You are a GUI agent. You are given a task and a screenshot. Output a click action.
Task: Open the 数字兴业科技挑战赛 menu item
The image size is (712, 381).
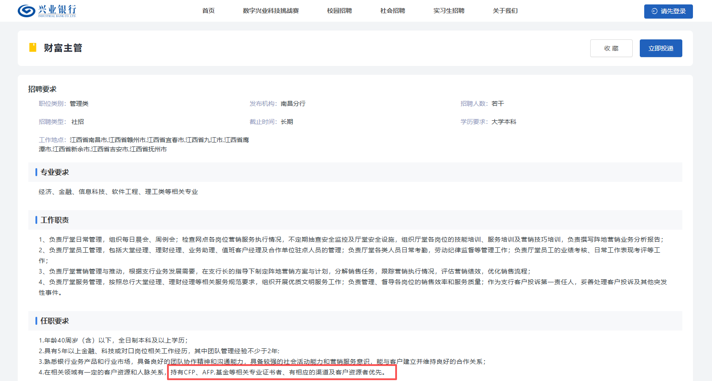(271, 11)
